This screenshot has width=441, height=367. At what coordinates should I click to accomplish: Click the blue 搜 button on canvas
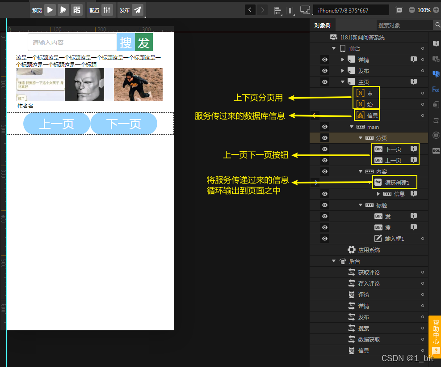coord(126,42)
